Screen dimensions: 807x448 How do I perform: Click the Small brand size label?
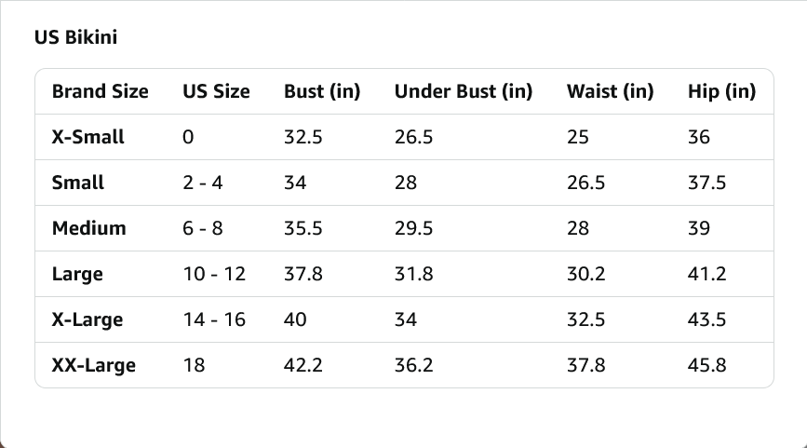click(77, 183)
